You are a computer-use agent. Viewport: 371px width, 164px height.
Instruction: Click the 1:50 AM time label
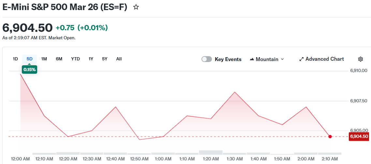(x=282, y=159)
